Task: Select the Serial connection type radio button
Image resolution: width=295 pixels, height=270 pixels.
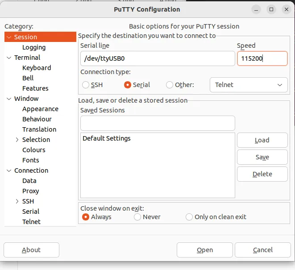Action: [x=127, y=85]
